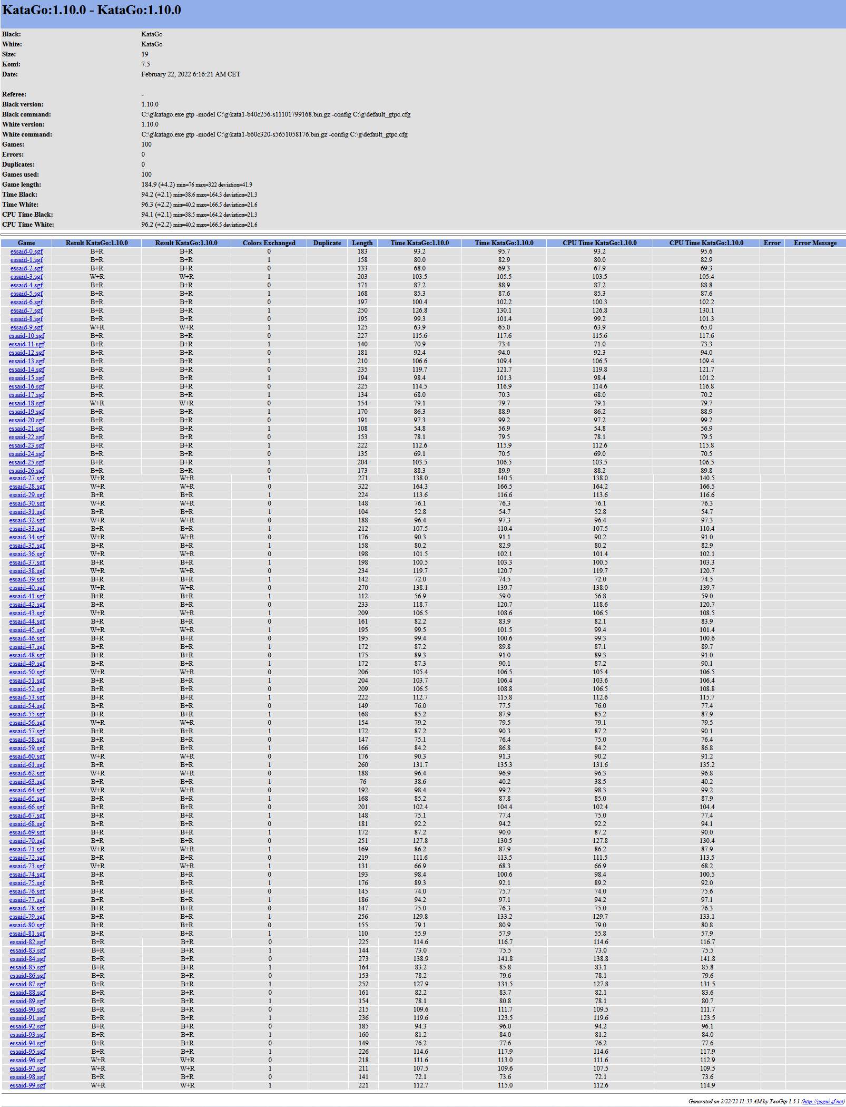Open the essaid-40.sgf game link
The image size is (846, 1107).
(27, 588)
